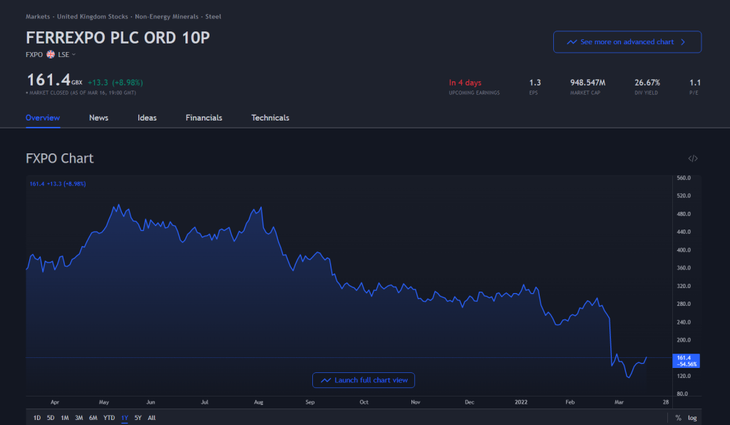Launch full chart view
The image size is (730, 425).
pyautogui.click(x=364, y=380)
